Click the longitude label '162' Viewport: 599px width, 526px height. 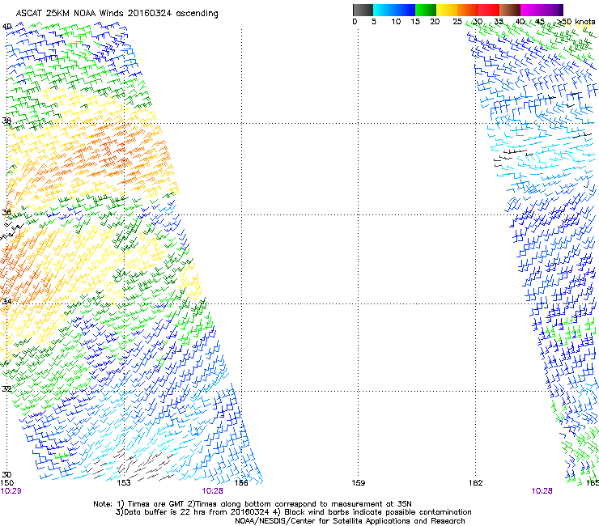point(476,483)
